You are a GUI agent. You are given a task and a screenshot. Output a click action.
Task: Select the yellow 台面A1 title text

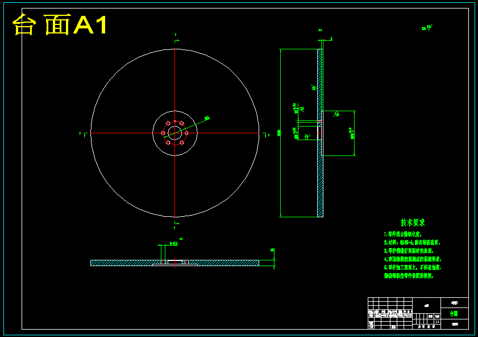(60, 24)
